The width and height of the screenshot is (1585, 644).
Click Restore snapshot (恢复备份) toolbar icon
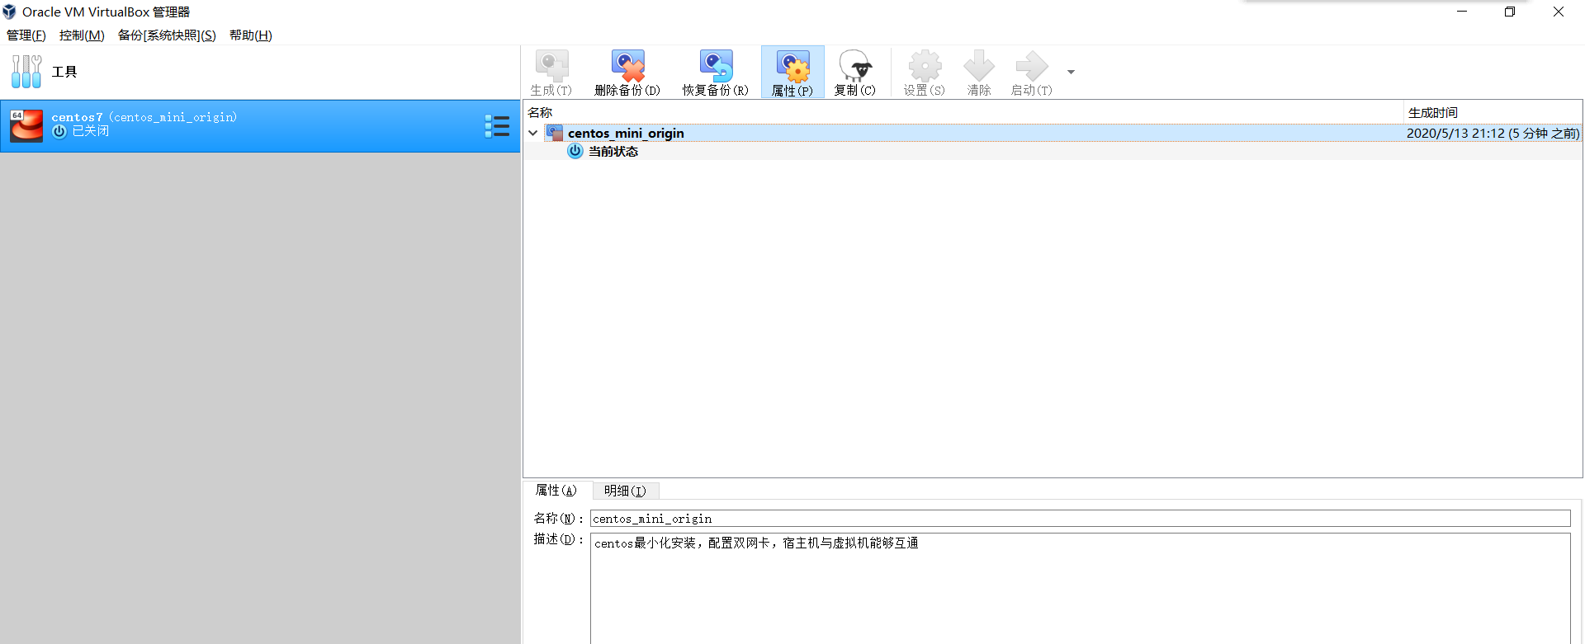716,66
